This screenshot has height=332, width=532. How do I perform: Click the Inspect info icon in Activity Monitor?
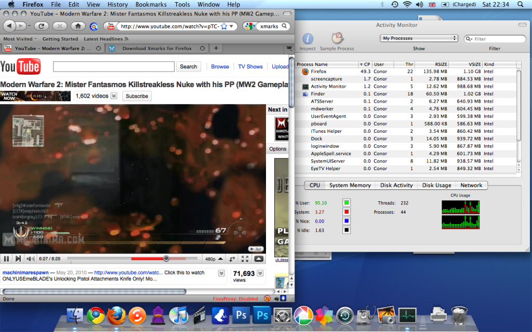308,38
